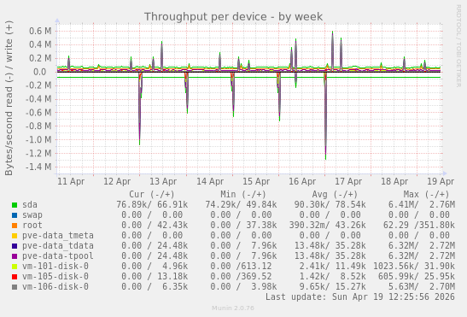Click the purple pve-data-tpool legend swatch

click(x=15, y=256)
